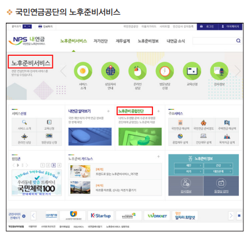Play the 팝업존 banner slideshow
251x239 pixels.
(18, 165)
